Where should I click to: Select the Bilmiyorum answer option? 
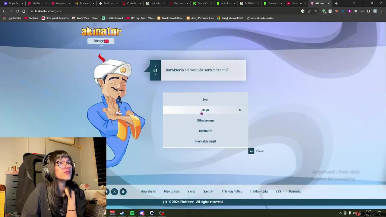(x=205, y=121)
